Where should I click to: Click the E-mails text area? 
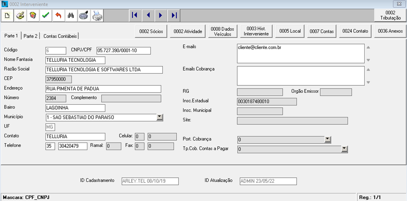301,53
